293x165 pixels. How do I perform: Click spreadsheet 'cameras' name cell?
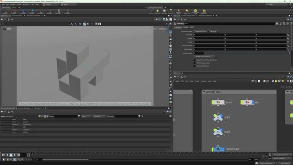click(x=15, y=124)
